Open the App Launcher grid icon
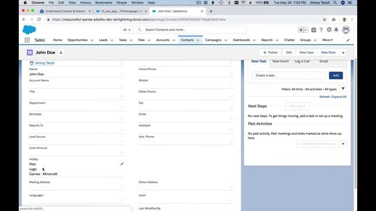Screen dimensions: 376x211 (27, 40)
